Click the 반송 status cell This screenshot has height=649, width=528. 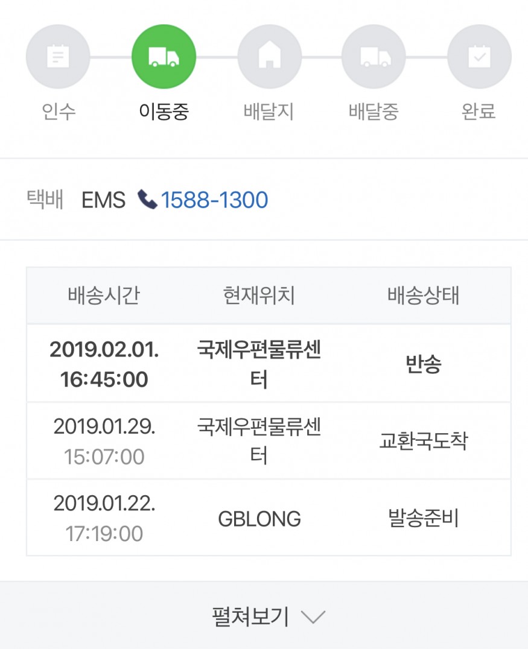point(424,364)
